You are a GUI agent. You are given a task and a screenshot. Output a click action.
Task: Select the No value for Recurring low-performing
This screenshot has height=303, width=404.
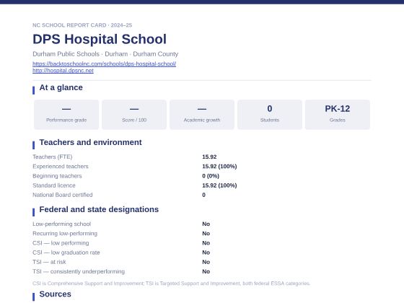[x=206, y=234]
